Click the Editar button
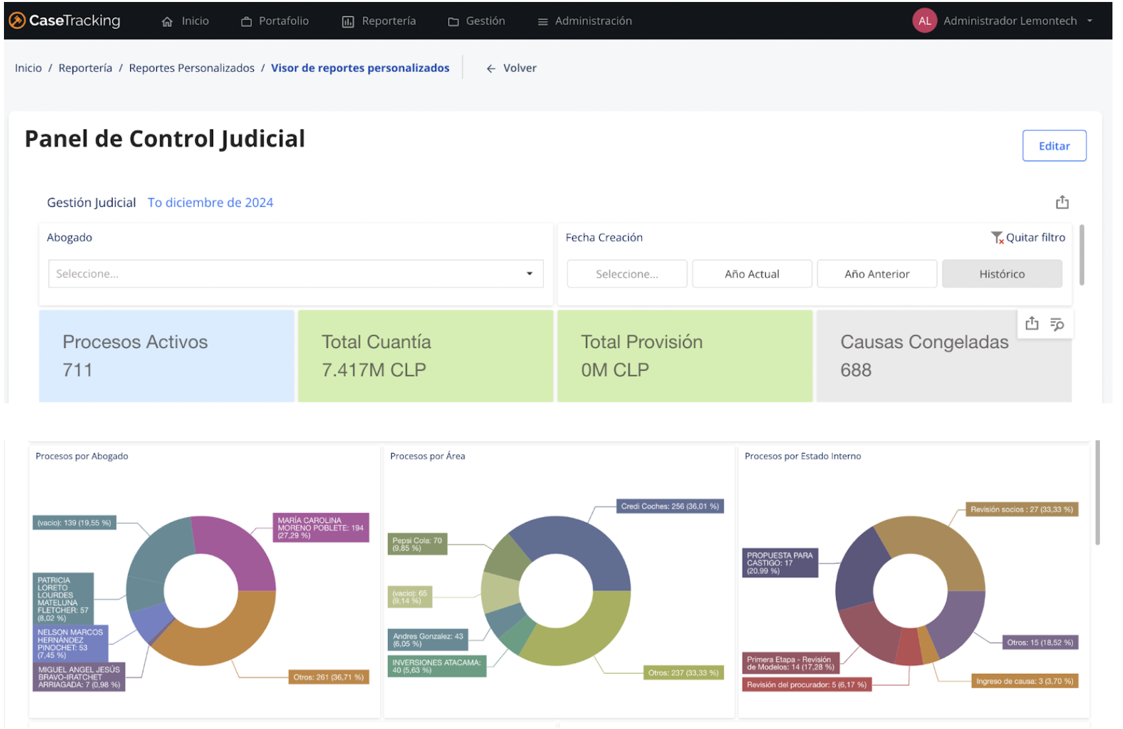 click(1054, 146)
